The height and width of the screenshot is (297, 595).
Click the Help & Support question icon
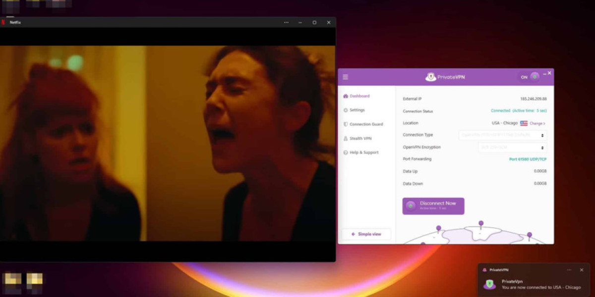pyautogui.click(x=346, y=152)
